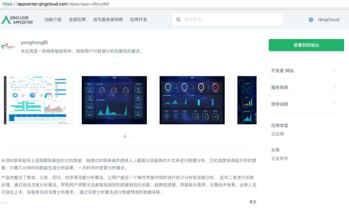The image size is (349, 215).
Task: Expand the 开发者 网站 row chevron
Action: [334, 70]
